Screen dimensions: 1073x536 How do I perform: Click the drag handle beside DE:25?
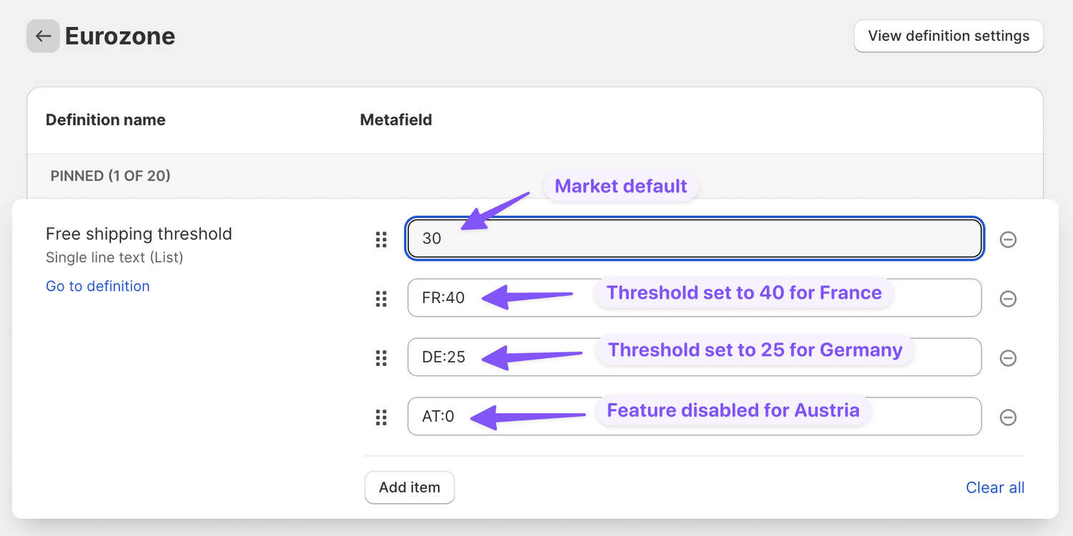[381, 357]
